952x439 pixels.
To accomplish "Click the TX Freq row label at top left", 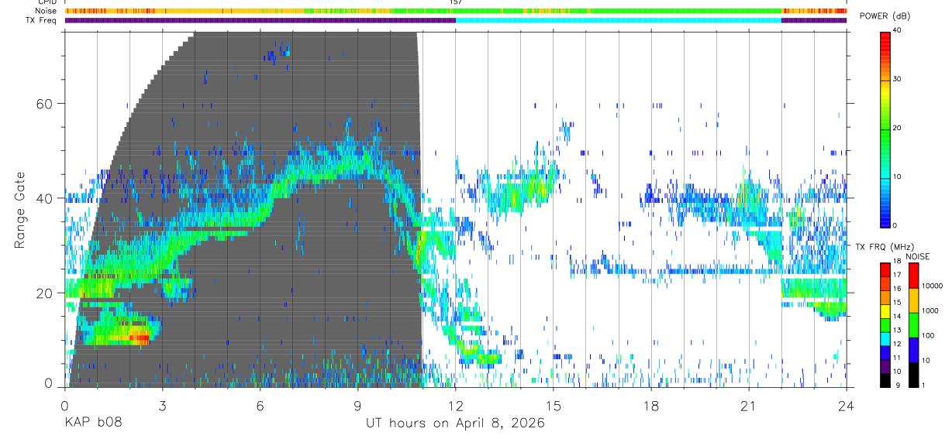I will tap(43, 20).
